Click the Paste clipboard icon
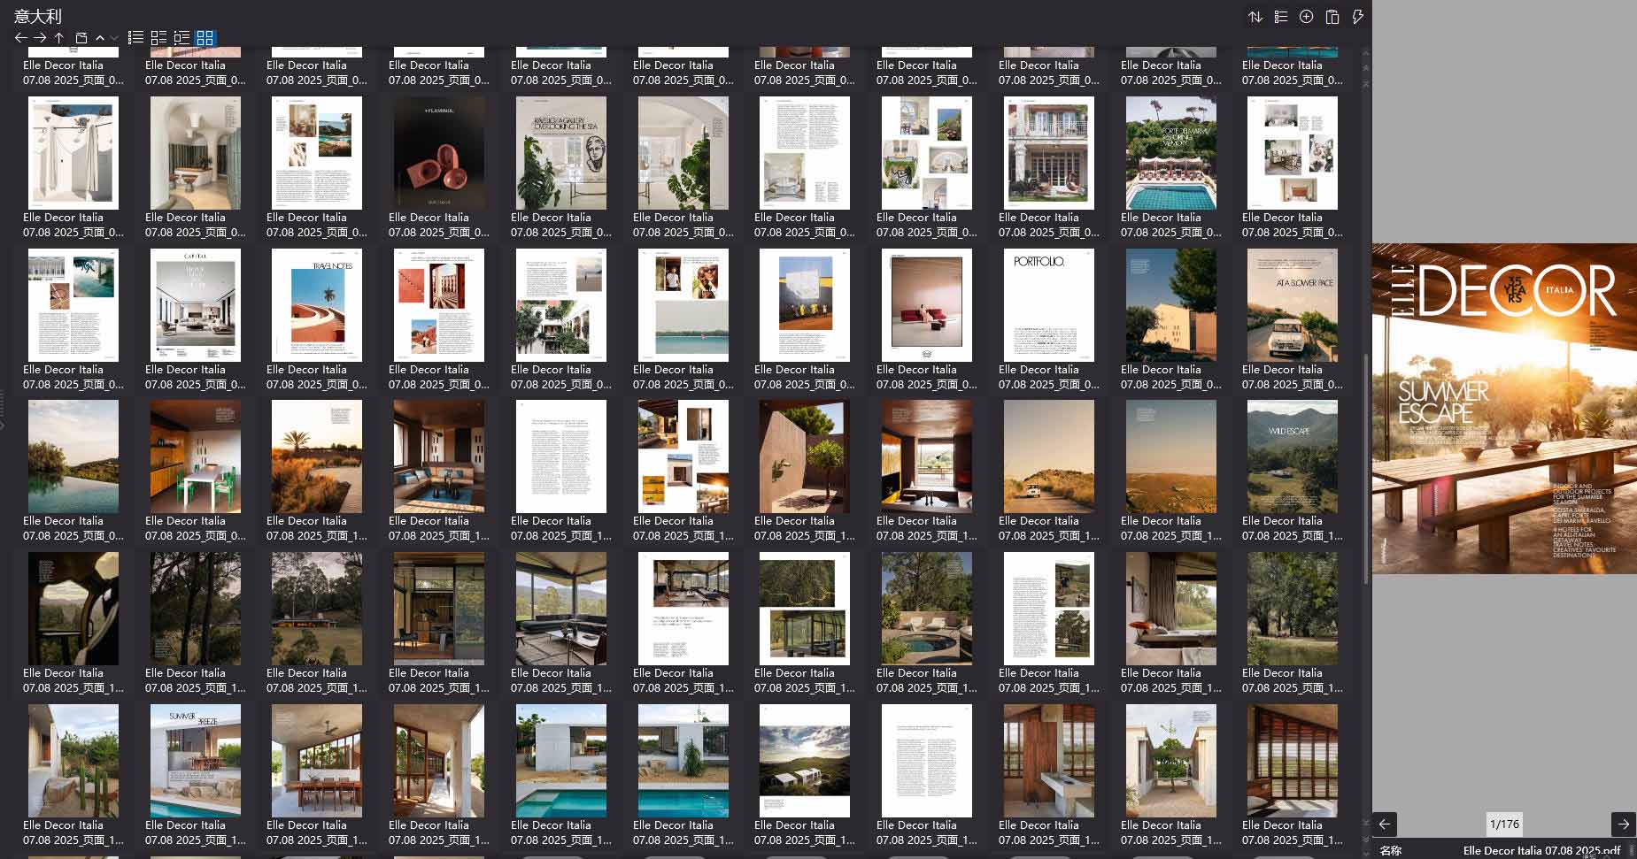 click(1332, 16)
